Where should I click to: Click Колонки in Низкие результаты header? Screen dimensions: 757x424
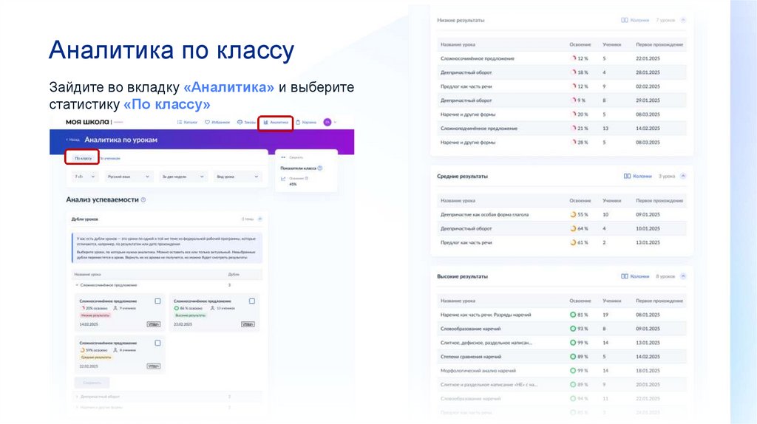click(x=635, y=20)
